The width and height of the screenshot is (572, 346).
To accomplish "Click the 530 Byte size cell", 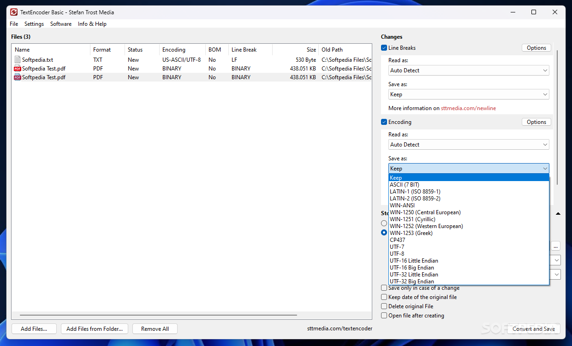I will tap(306, 60).
